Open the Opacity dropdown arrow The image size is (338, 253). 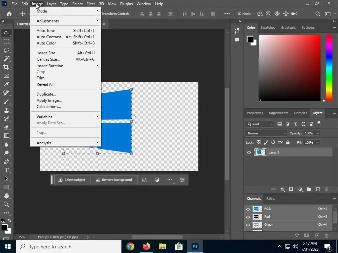[x=318, y=133]
